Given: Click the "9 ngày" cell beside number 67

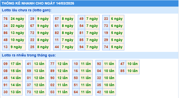Looking at the screenshot, I should click(x=43, y=26).
